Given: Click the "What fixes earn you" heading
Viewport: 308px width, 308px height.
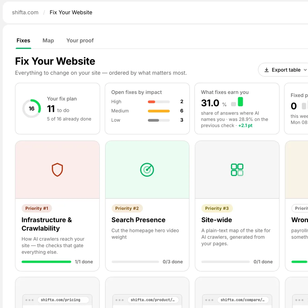Looking at the screenshot, I should tap(225, 92).
